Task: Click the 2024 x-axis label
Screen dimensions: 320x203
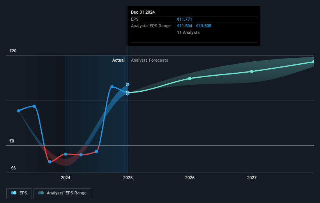Action: [x=65, y=178]
